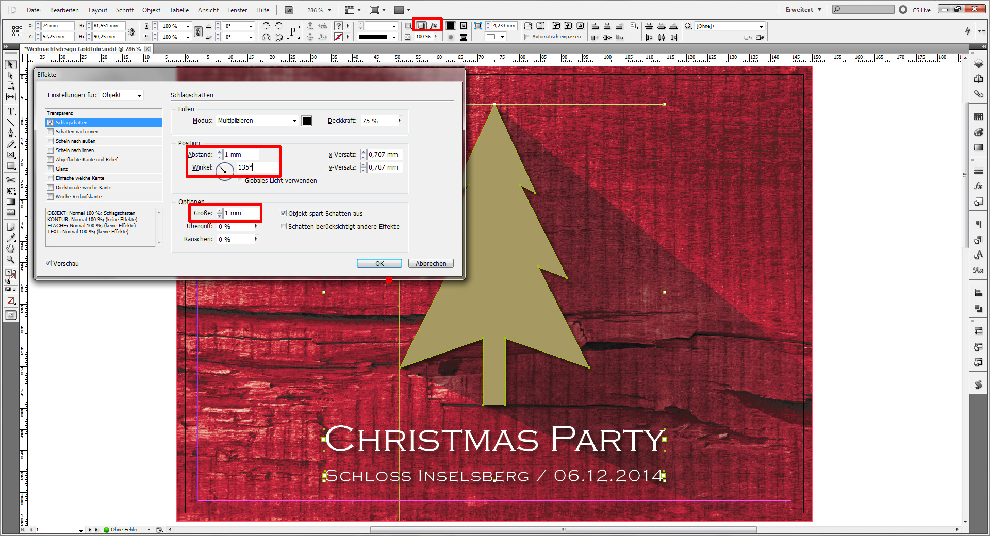Enable Globales Licht verwenden
The image size is (990, 536).
[x=240, y=181]
